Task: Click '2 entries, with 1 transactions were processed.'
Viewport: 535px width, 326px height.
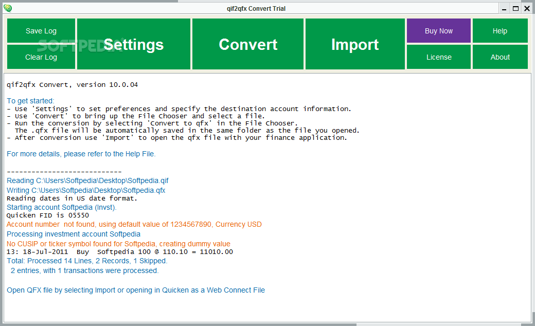Action: tap(84, 270)
